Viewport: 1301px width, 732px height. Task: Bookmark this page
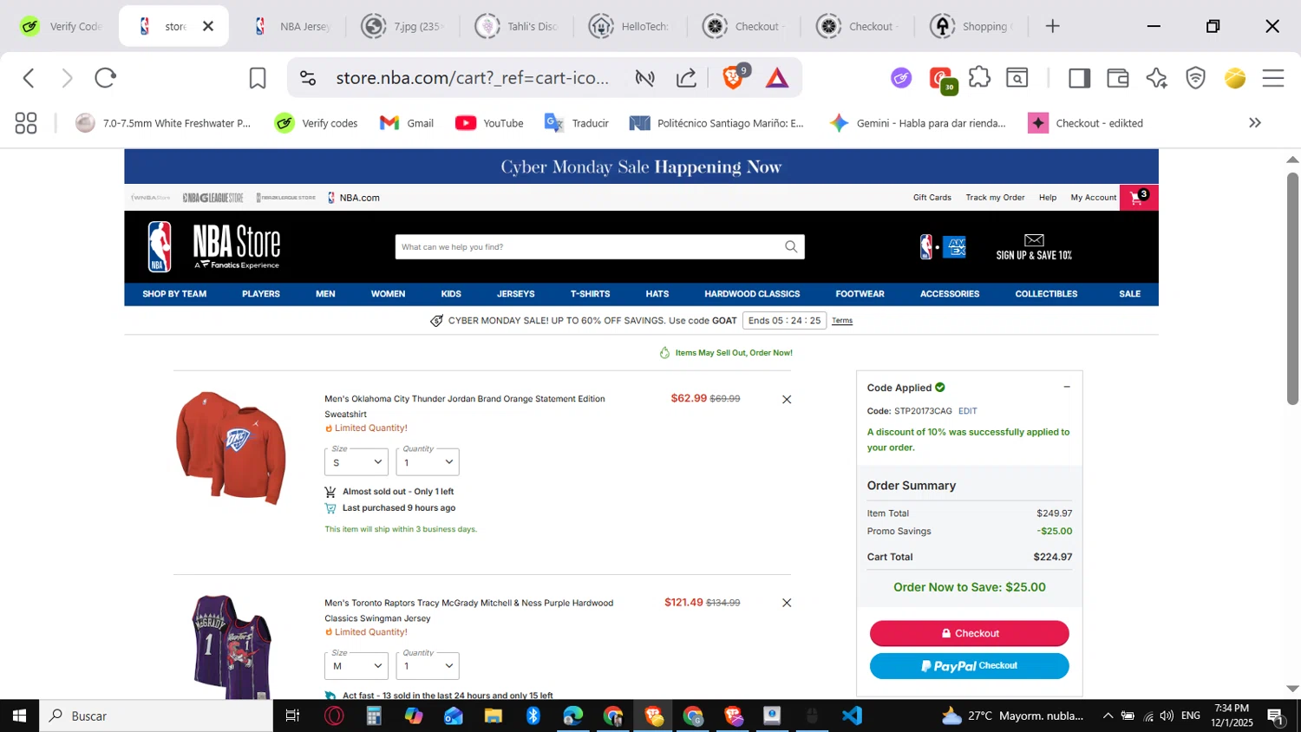(x=258, y=78)
